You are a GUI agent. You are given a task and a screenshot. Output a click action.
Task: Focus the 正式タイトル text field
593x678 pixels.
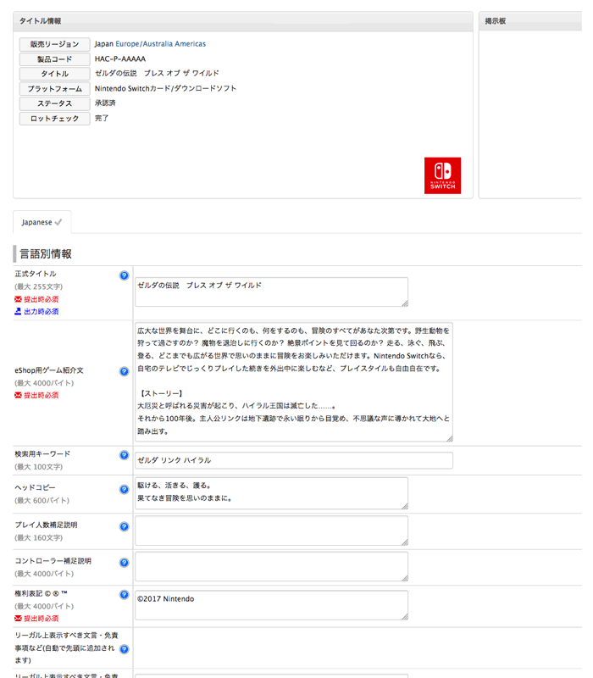tap(271, 292)
